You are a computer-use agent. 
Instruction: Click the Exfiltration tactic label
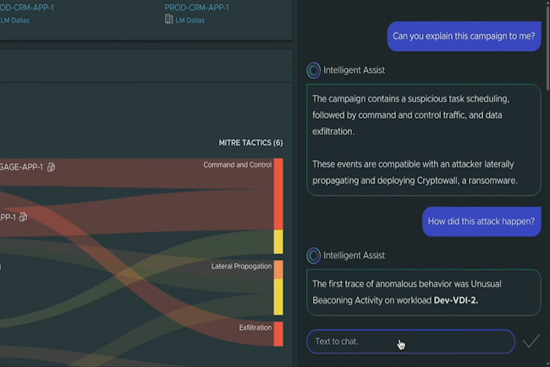tap(255, 328)
